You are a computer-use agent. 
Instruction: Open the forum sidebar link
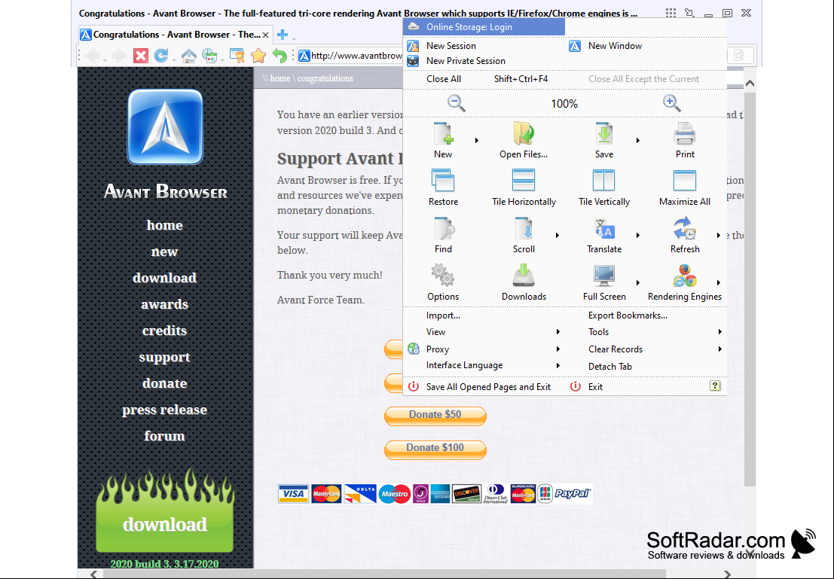coord(164,436)
